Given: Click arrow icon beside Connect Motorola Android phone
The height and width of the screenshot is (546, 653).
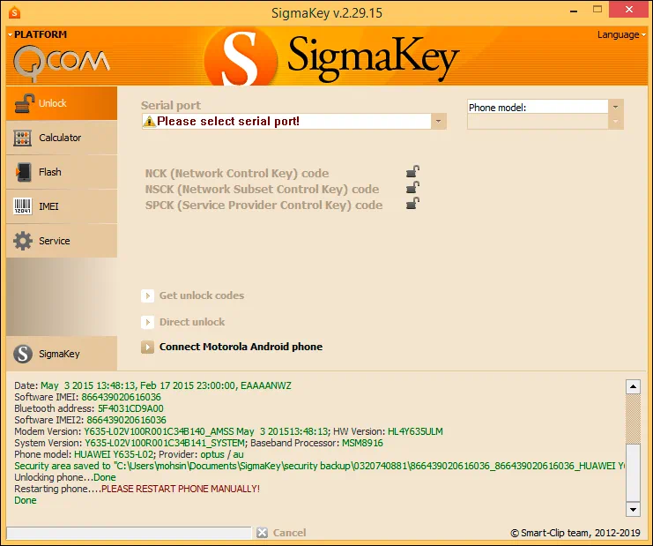Looking at the screenshot, I should pyautogui.click(x=147, y=347).
